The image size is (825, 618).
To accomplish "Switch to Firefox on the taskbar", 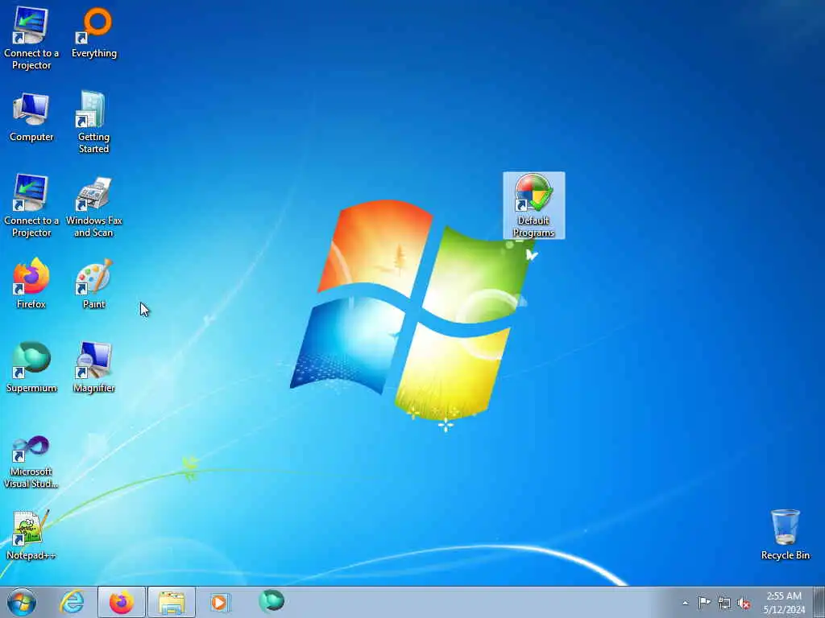I will (122, 602).
